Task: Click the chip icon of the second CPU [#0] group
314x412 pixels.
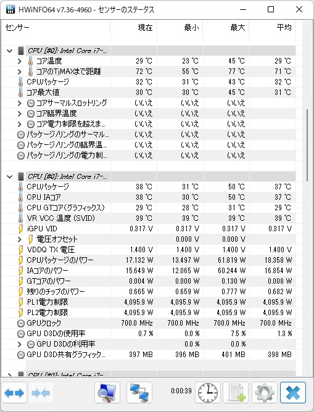Action: 21,176
